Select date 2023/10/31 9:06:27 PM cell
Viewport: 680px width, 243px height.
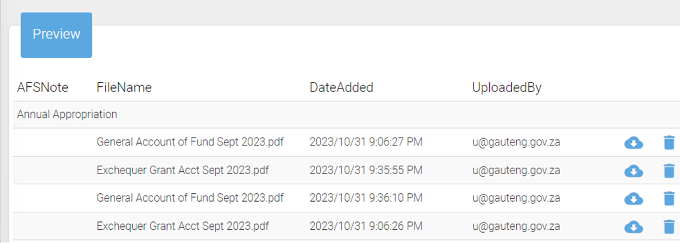point(366,142)
